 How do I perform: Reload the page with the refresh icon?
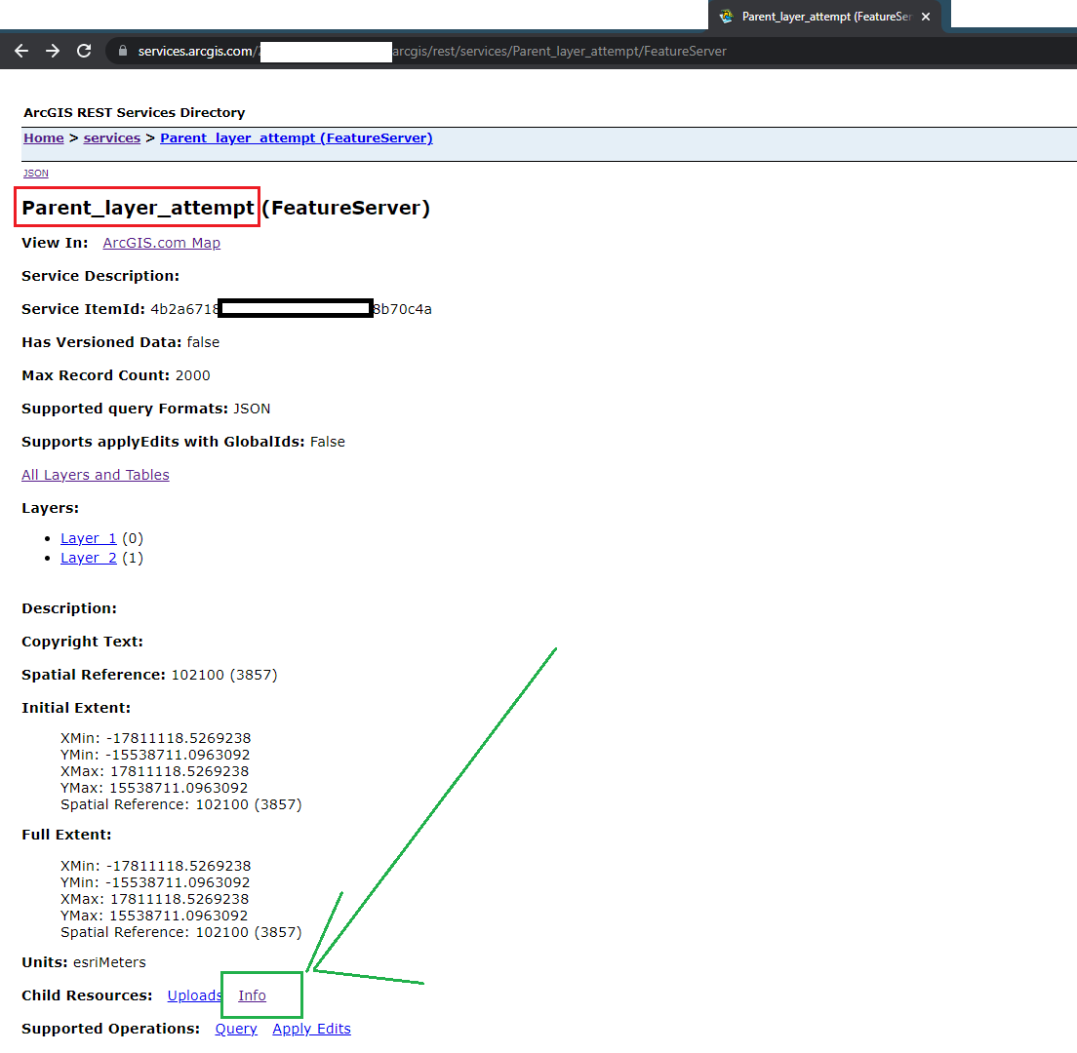[x=84, y=51]
